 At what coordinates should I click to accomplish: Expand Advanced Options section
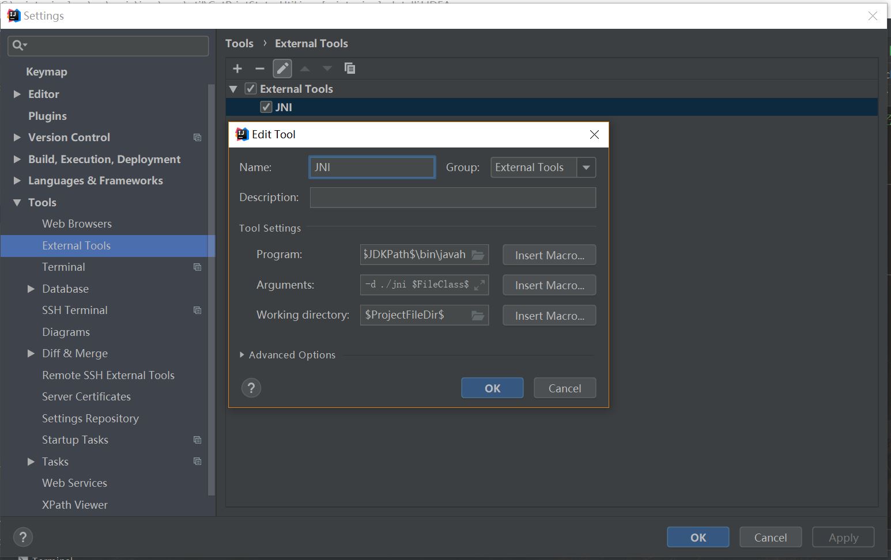[x=243, y=355]
